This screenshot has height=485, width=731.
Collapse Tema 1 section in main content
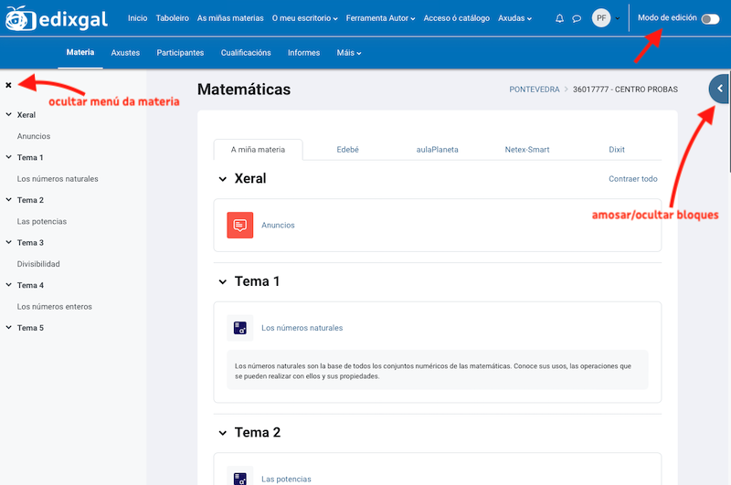(222, 281)
